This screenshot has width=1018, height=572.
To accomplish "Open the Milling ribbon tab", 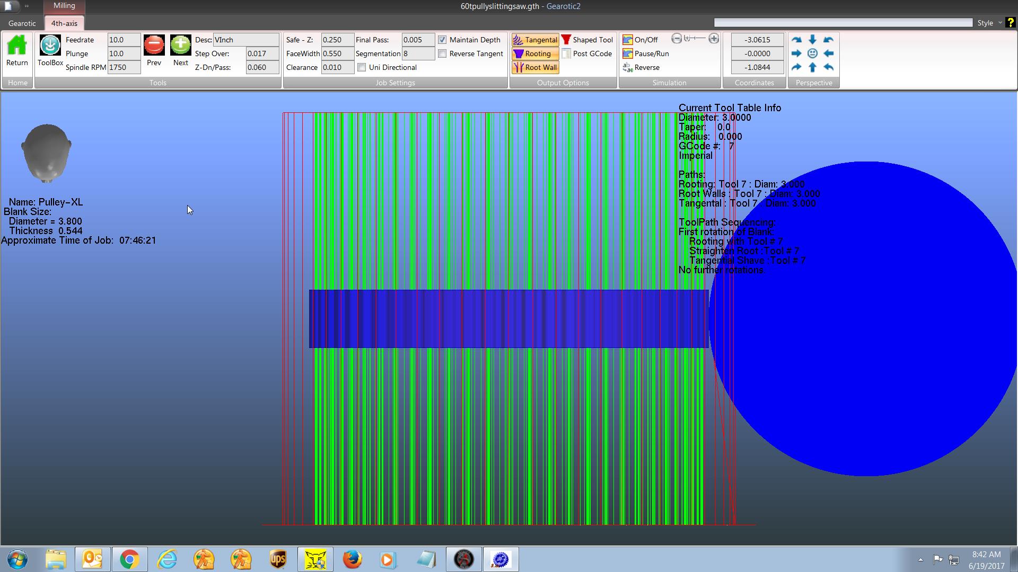I will [x=64, y=6].
